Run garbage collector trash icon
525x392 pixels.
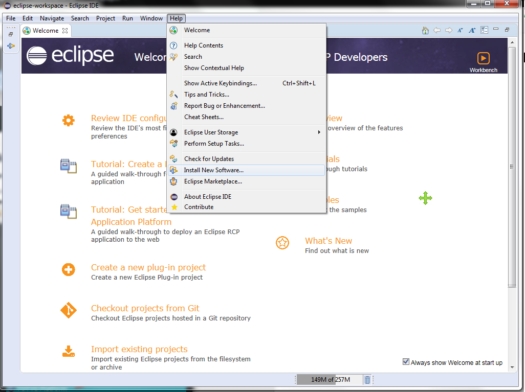(367, 380)
